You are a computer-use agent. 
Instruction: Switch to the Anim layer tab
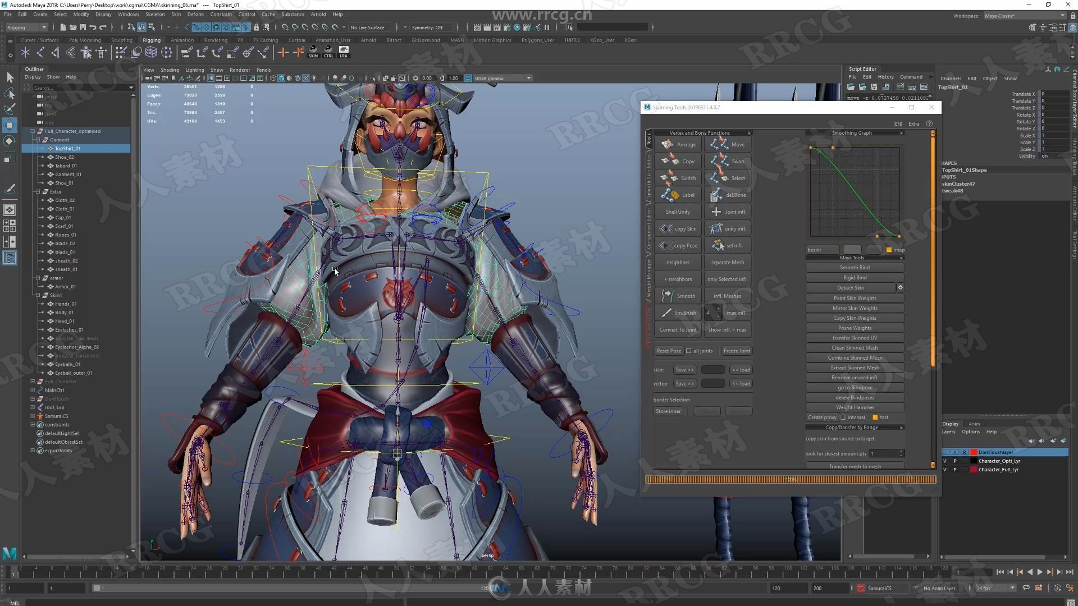pos(974,424)
